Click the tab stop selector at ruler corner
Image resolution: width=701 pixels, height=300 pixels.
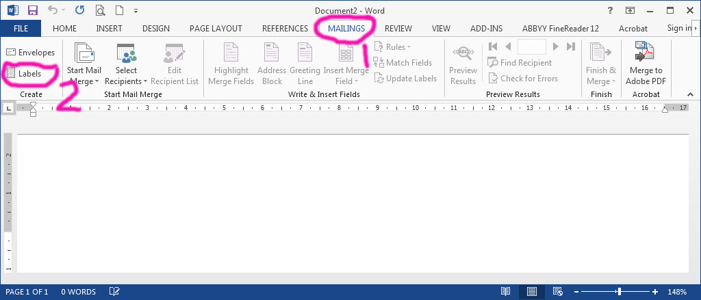8,108
